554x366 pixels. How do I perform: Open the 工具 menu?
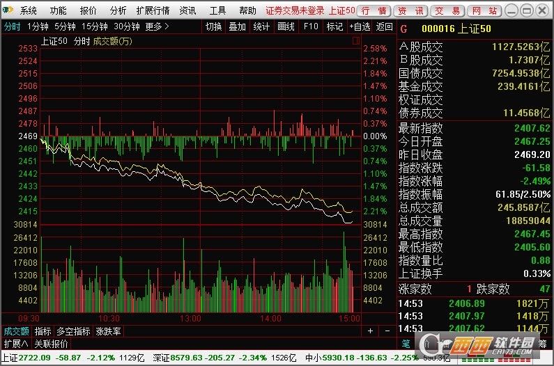click(217, 10)
